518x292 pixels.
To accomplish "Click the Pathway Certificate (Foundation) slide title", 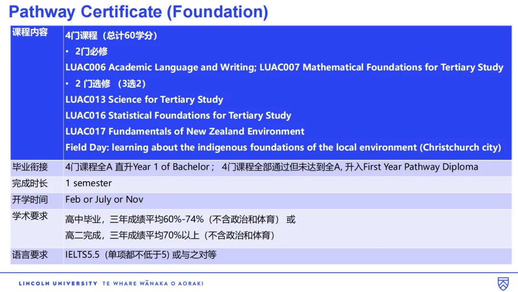I will (138, 12).
